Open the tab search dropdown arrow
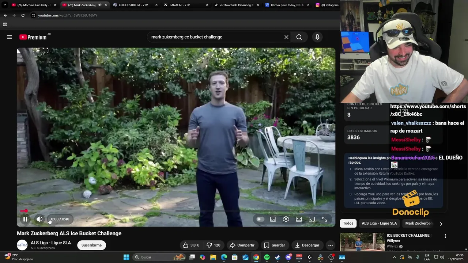Image resolution: width=468 pixels, height=263 pixels. (5, 5)
